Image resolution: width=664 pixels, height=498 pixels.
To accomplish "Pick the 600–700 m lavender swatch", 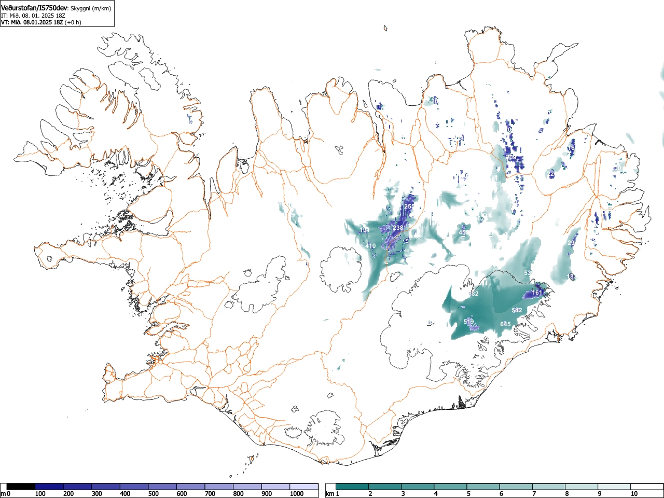I will coord(191,487).
